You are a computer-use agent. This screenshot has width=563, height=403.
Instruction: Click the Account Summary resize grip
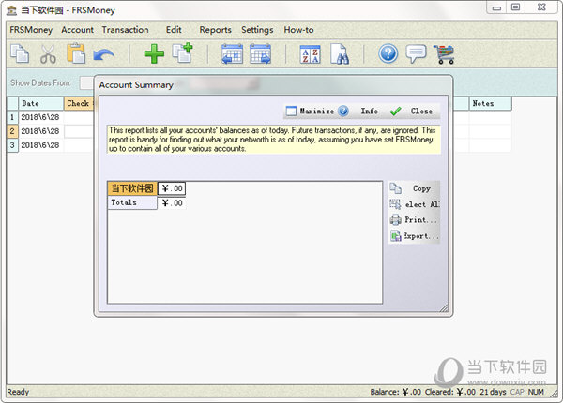444,307
